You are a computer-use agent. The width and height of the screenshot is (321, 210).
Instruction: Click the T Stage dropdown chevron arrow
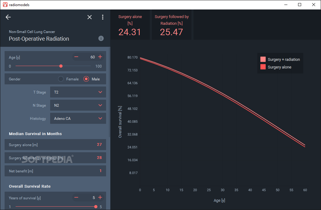[100, 92]
